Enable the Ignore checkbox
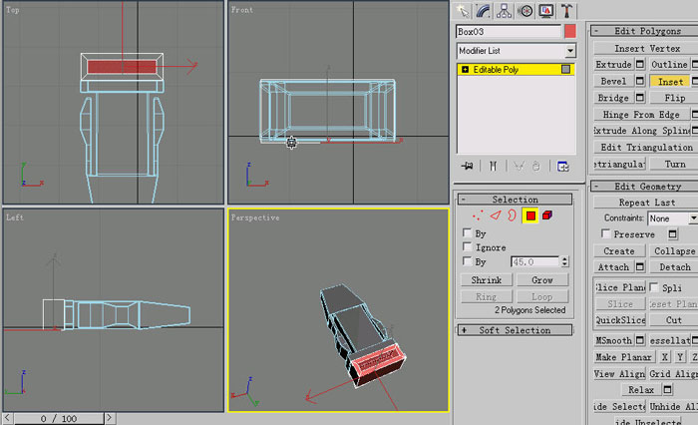 tap(467, 246)
